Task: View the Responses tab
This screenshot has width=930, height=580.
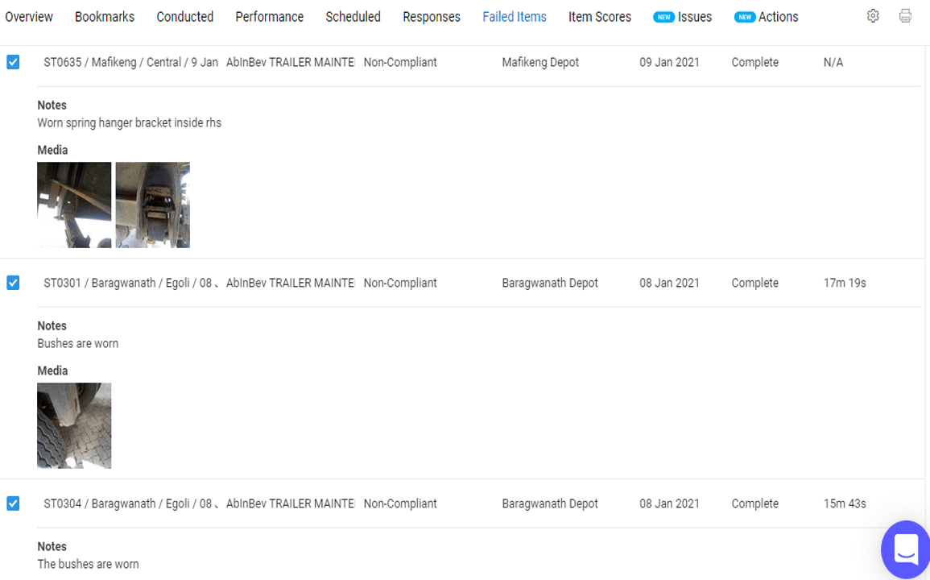Action: point(432,17)
